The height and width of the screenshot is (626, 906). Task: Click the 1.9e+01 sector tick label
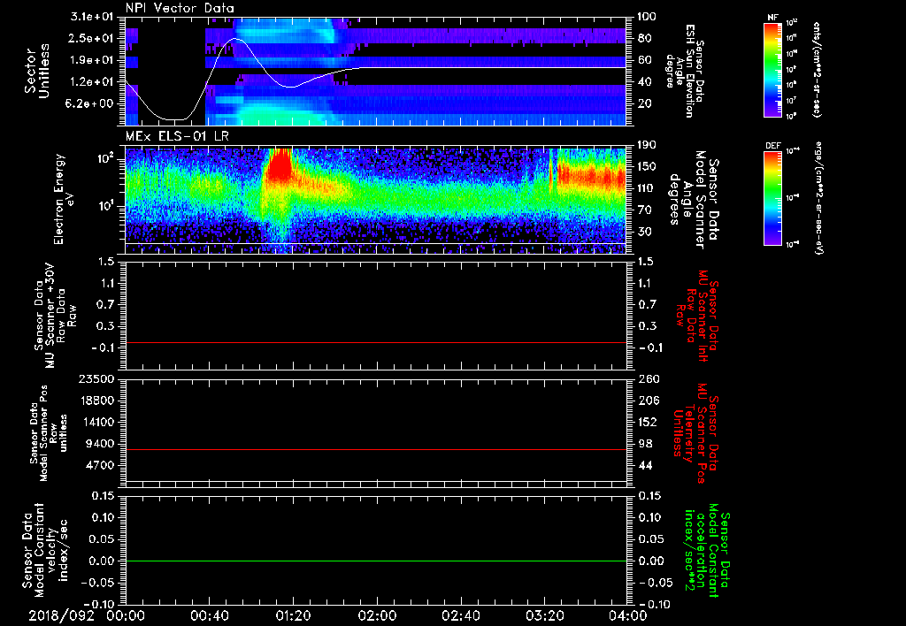click(x=94, y=60)
